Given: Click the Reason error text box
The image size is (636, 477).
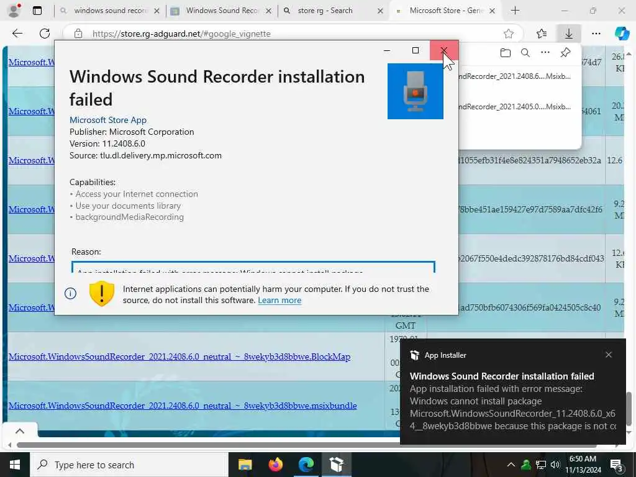Looking at the screenshot, I should click(x=253, y=267).
